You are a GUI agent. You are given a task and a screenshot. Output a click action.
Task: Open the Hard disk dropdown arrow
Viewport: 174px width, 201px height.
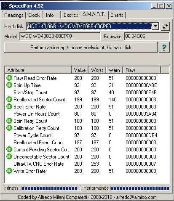tap(155, 26)
